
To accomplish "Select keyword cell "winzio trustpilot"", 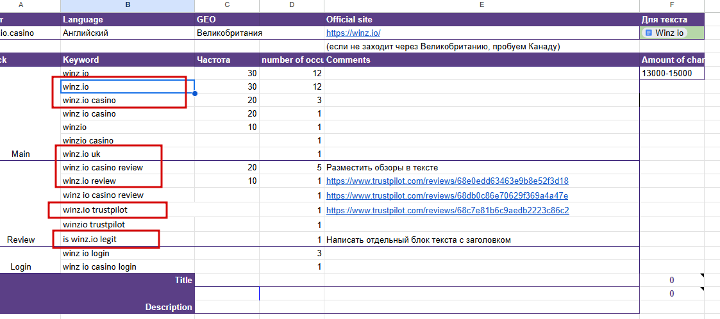I will click(127, 224).
